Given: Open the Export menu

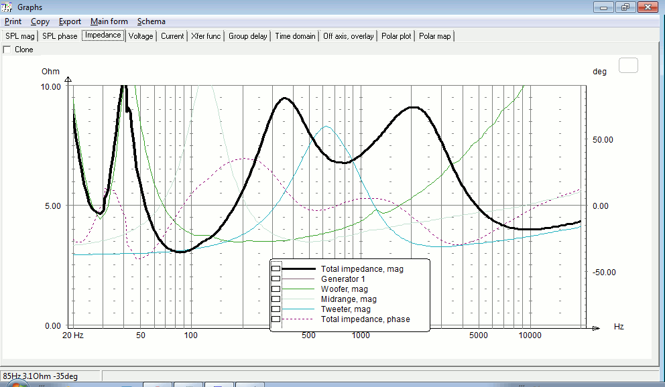Looking at the screenshot, I should (70, 21).
